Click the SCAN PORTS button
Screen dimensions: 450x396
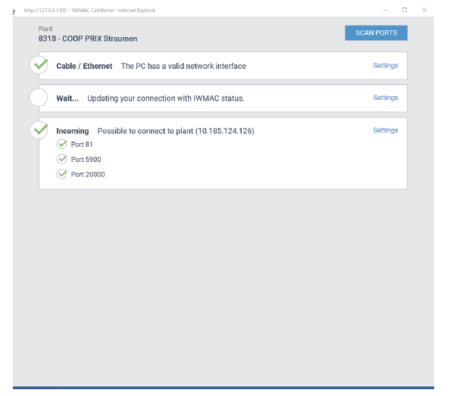pos(376,33)
